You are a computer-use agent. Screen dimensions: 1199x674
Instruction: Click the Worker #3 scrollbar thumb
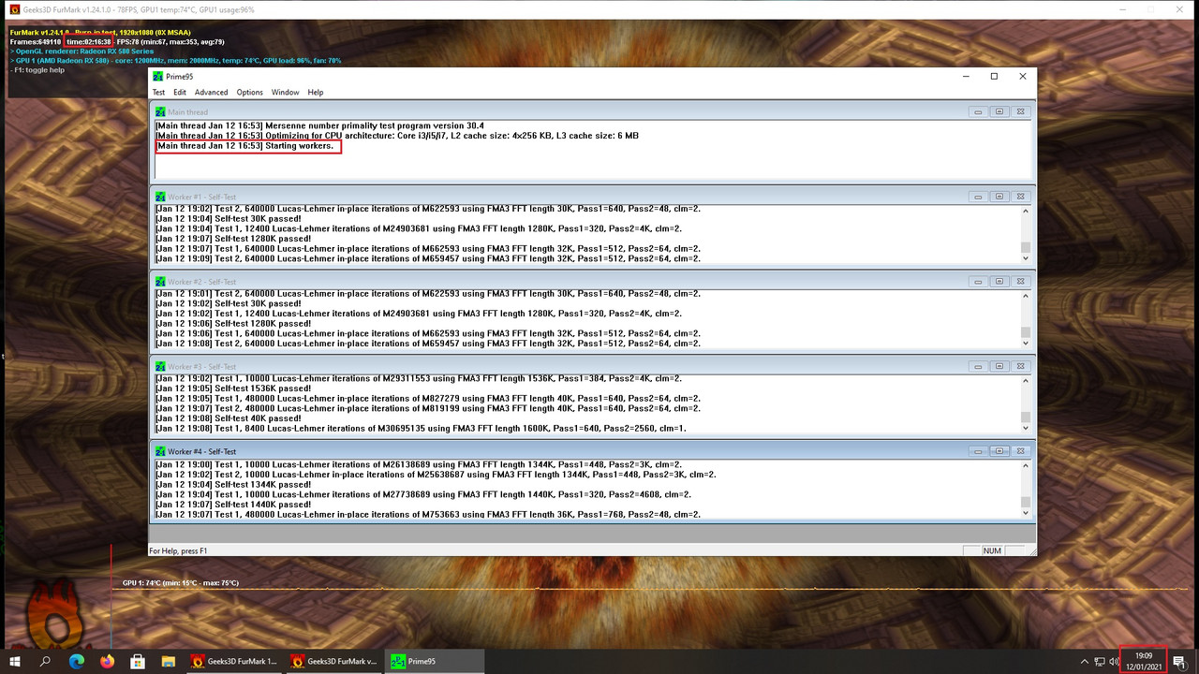[x=1026, y=418]
